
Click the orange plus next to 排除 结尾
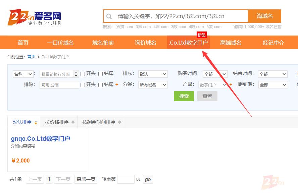(x=117, y=84)
